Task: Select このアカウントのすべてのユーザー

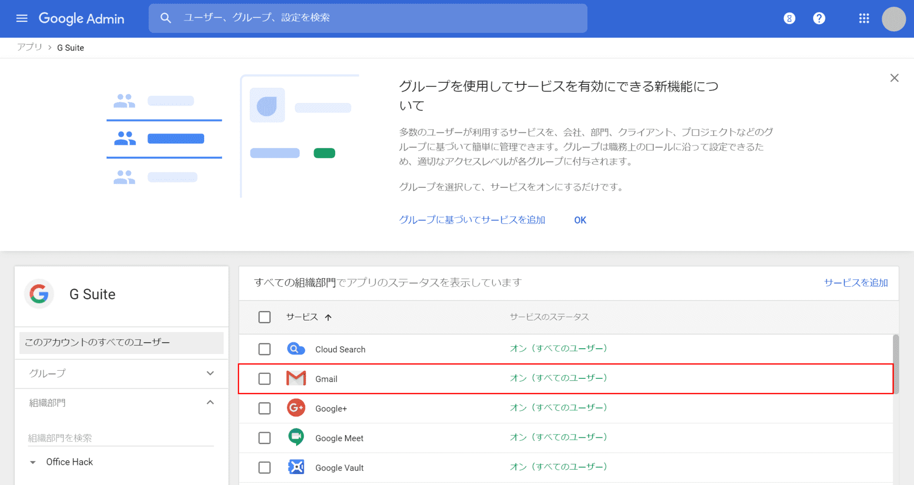Action: click(121, 343)
